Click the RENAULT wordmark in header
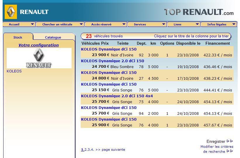The image size is (240, 158). coord(34,12)
